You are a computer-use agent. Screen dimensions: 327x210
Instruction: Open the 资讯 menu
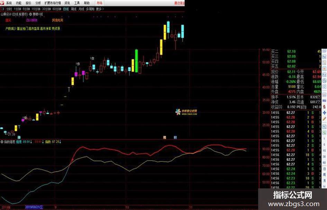(x=67, y=3)
